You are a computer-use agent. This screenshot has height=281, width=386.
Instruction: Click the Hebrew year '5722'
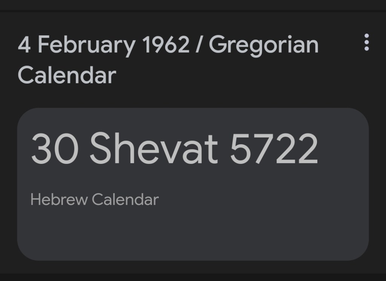tap(274, 148)
